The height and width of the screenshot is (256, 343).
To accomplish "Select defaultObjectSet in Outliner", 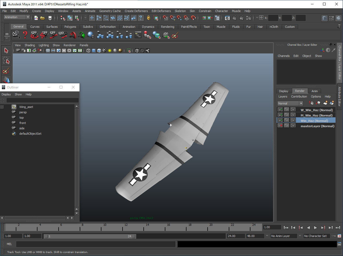I will [x=30, y=134].
